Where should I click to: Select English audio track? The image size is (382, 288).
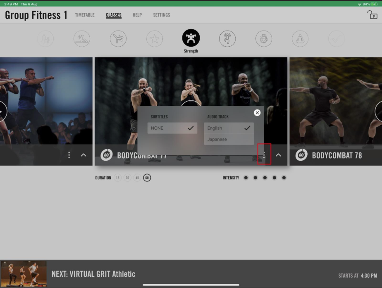tap(229, 128)
